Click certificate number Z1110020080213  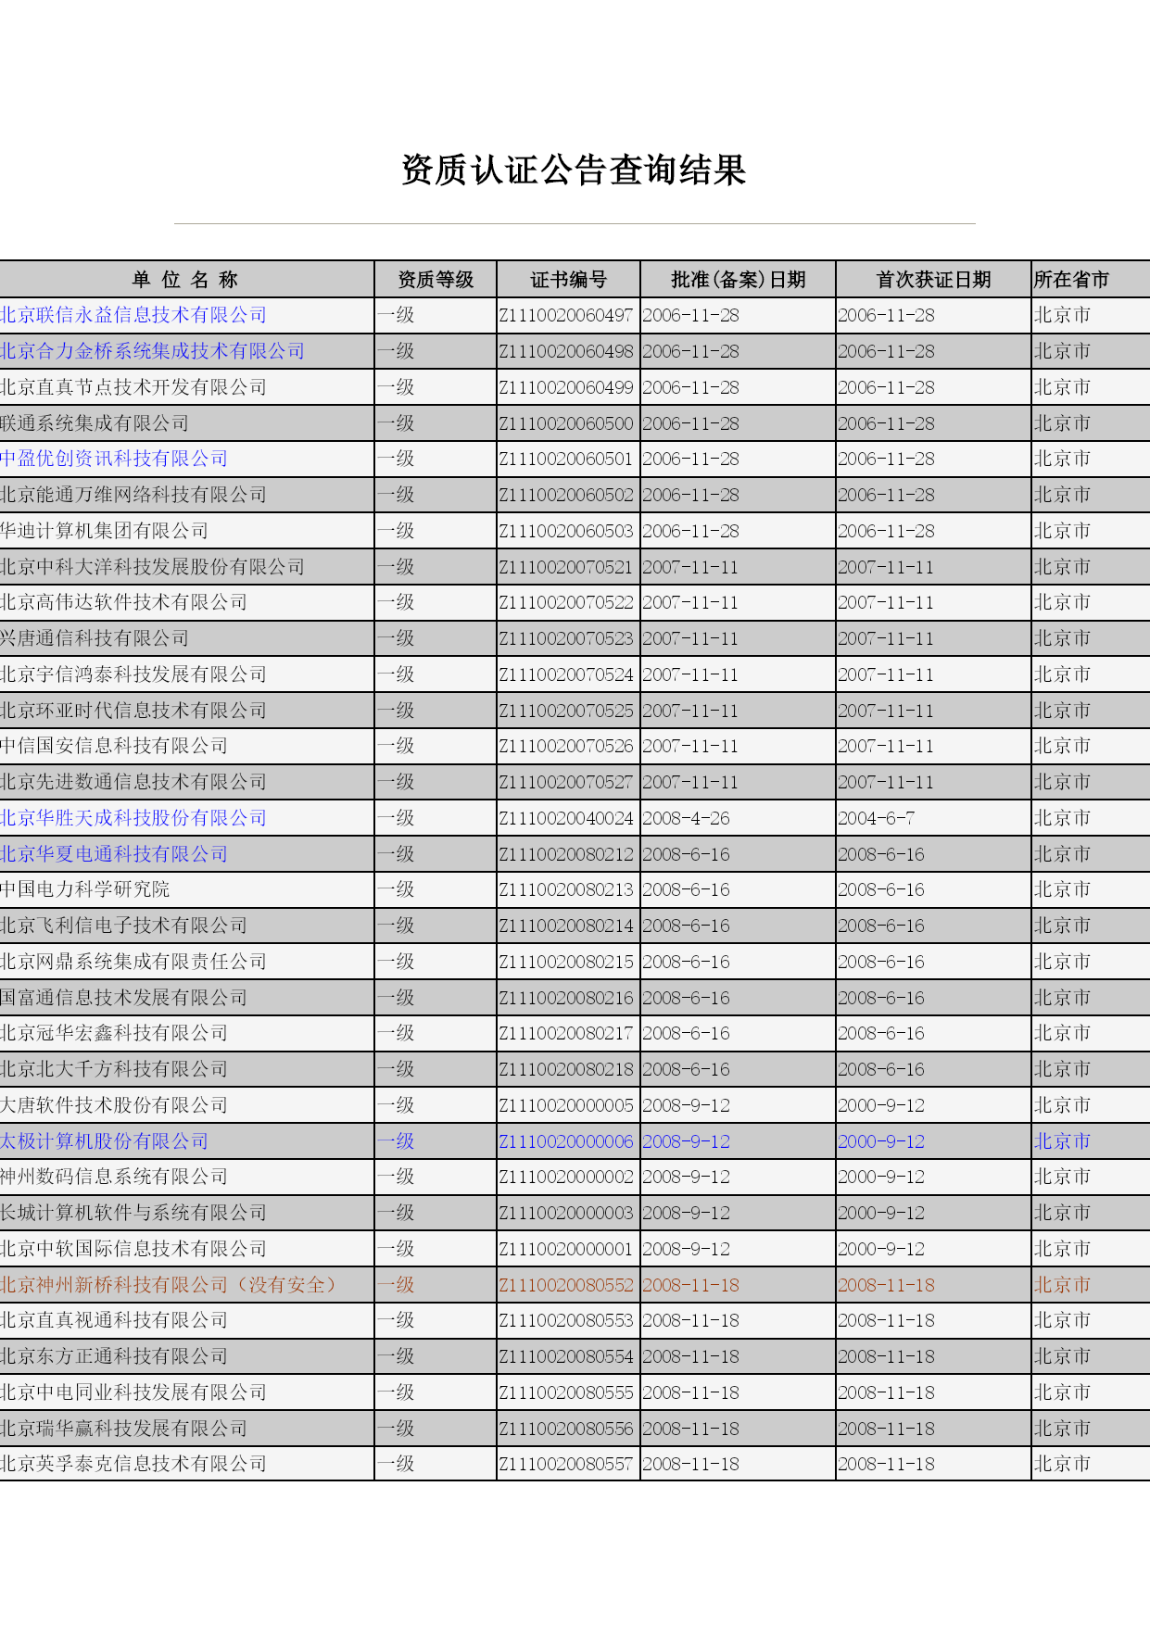point(566,889)
